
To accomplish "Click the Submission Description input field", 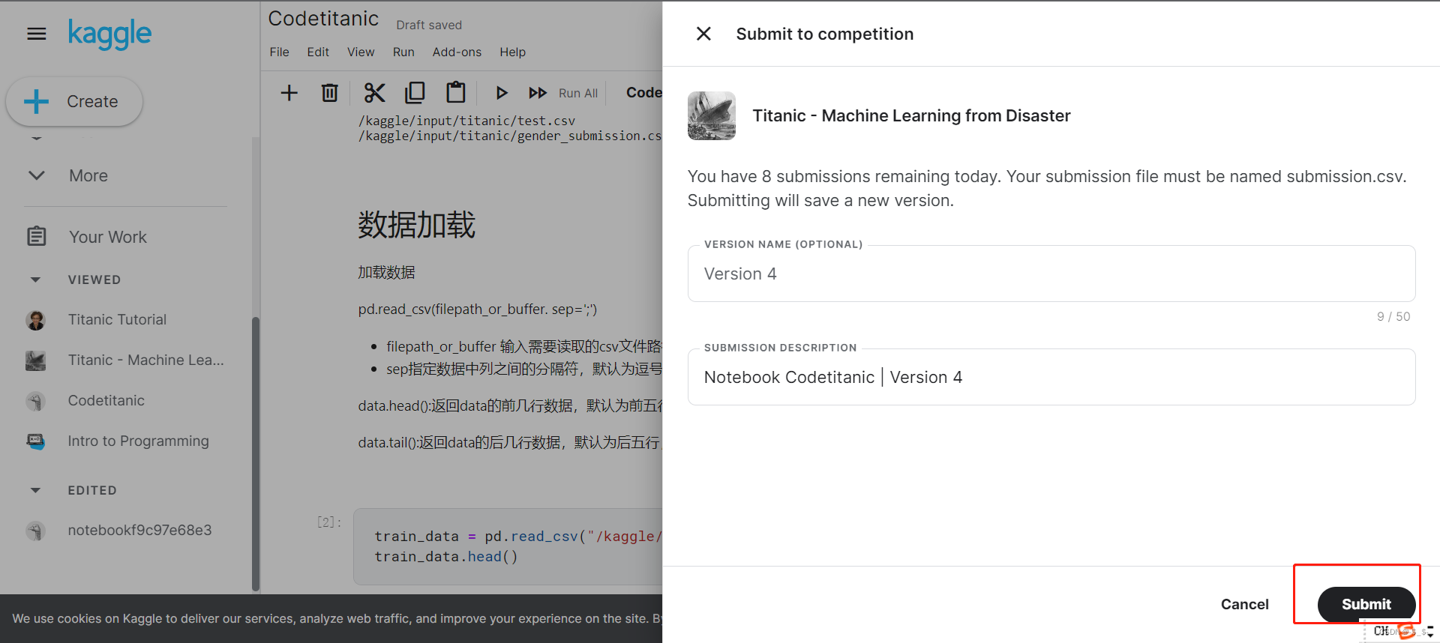I will coord(1051,377).
